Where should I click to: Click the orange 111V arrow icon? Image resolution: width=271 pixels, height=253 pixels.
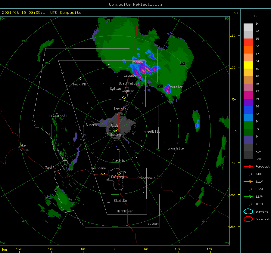tap(248, 181)
